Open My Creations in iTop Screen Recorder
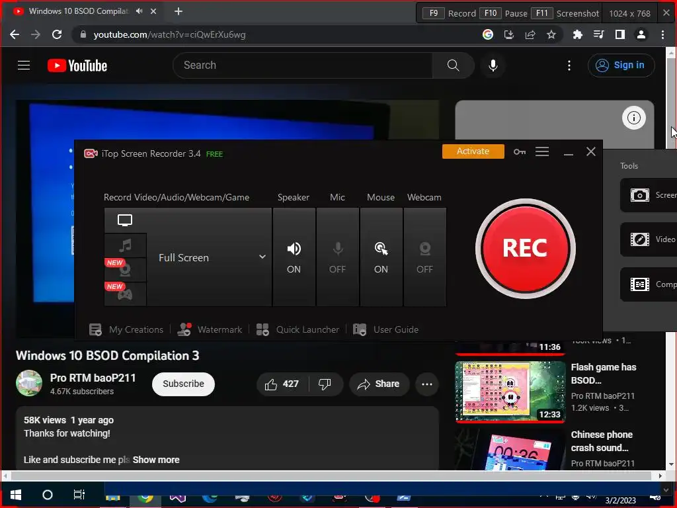This screenshot has height=508, width=677. click(126, 329)
